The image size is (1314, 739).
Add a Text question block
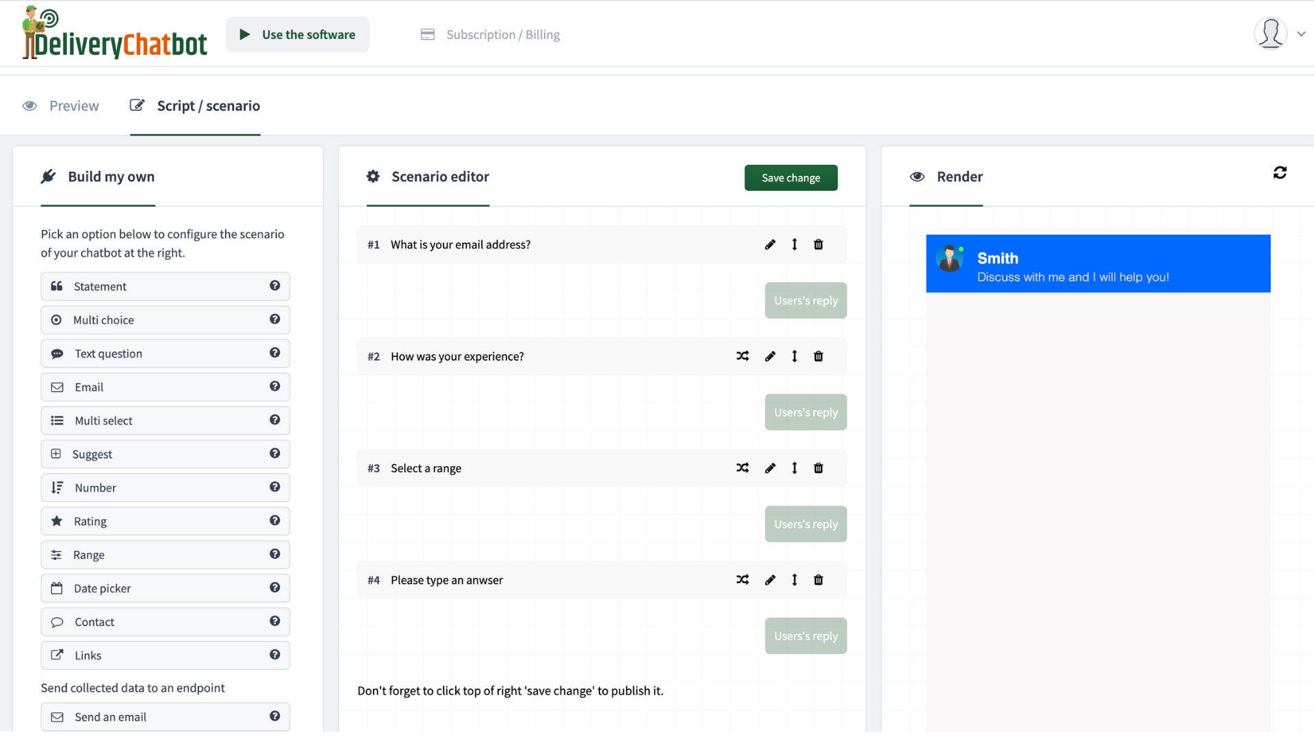pos(165,353)
